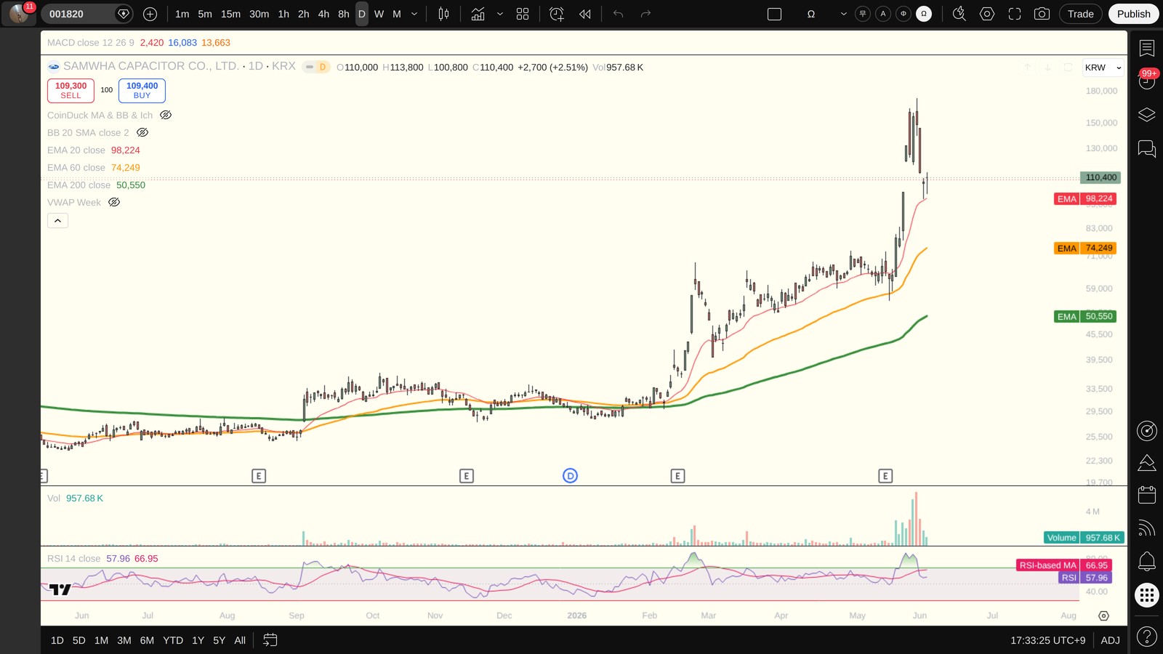This screenshot has height=654, width=1163.
Task: Open the target radar sidebar icon
Action: pos(1147,431)
